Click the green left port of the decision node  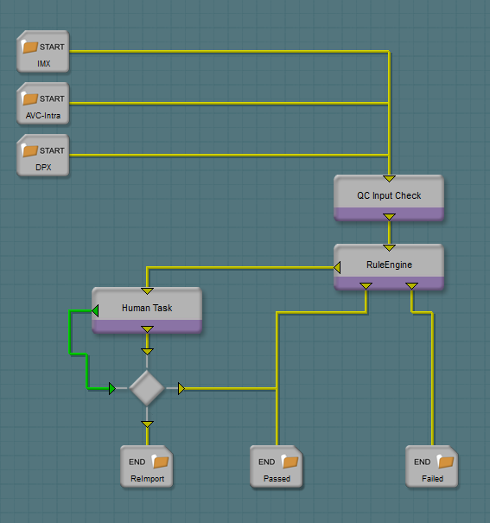pyautogui.click(x=112, y=389)
